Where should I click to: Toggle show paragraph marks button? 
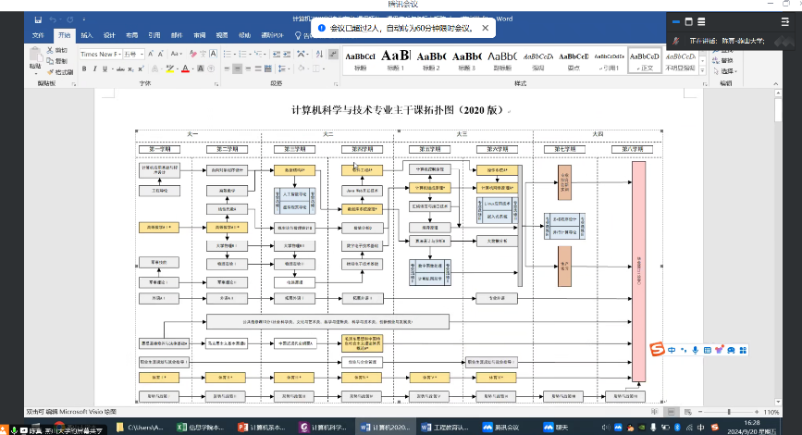[334, 54]
